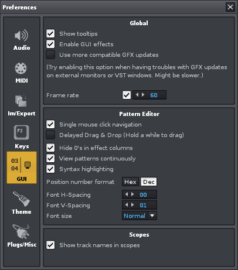Click the frame rate value 60
238x270 pixels.
tap(154, 95)
